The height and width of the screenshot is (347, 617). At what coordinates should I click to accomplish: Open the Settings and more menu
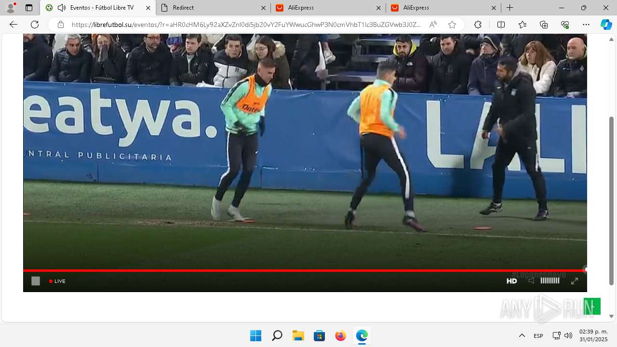(586, 25)
